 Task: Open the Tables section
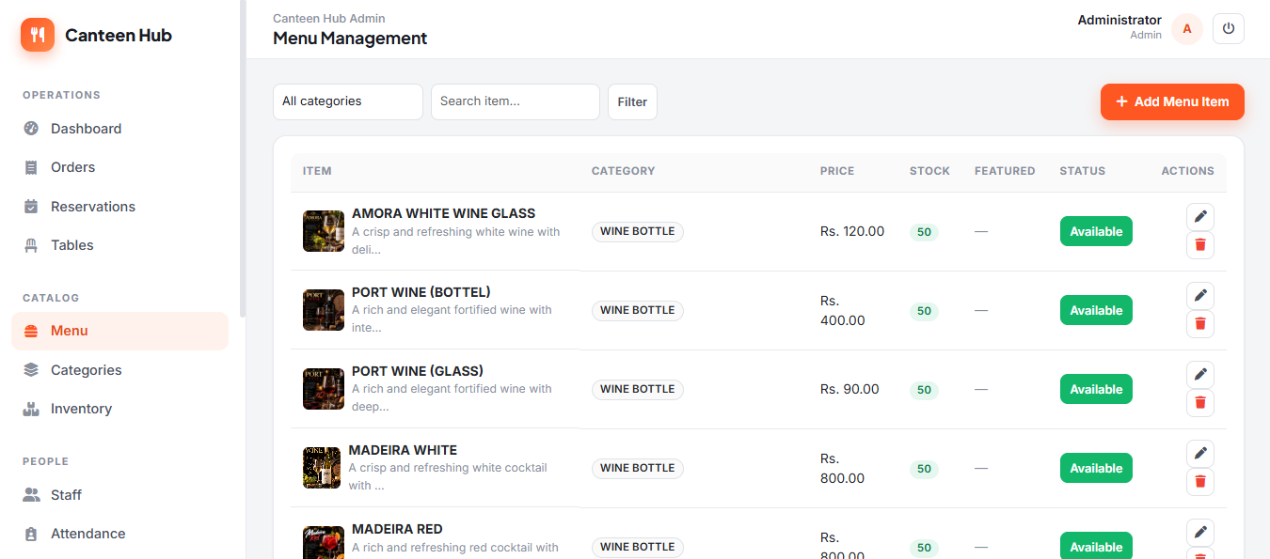[119, 245]
